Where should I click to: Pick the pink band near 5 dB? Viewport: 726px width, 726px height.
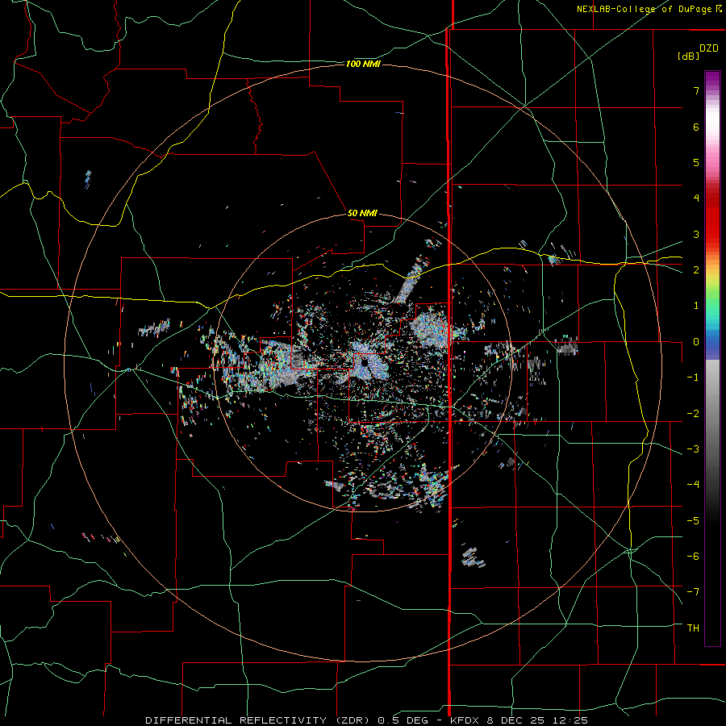click(712, 160)
